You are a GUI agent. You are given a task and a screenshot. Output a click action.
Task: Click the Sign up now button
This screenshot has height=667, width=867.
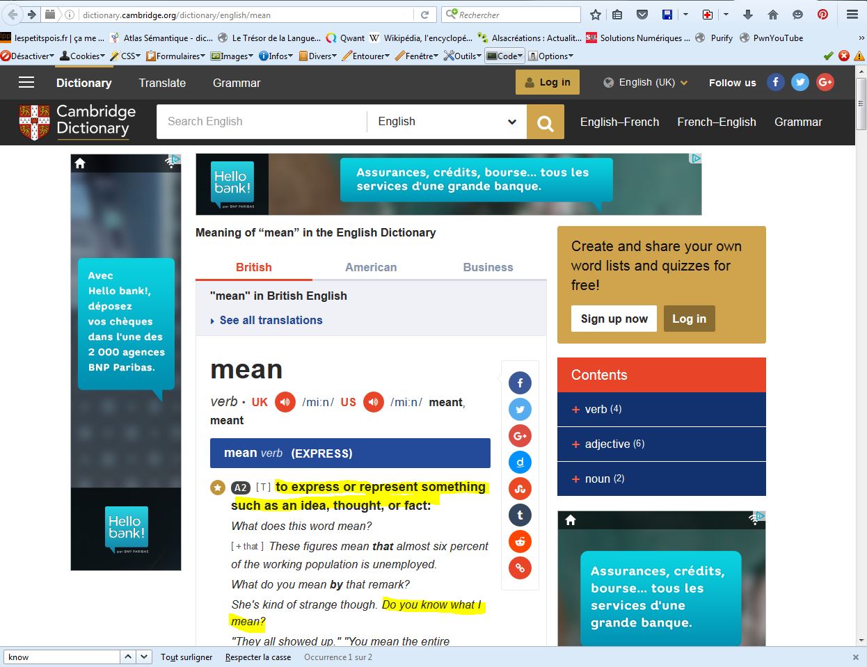614,319
